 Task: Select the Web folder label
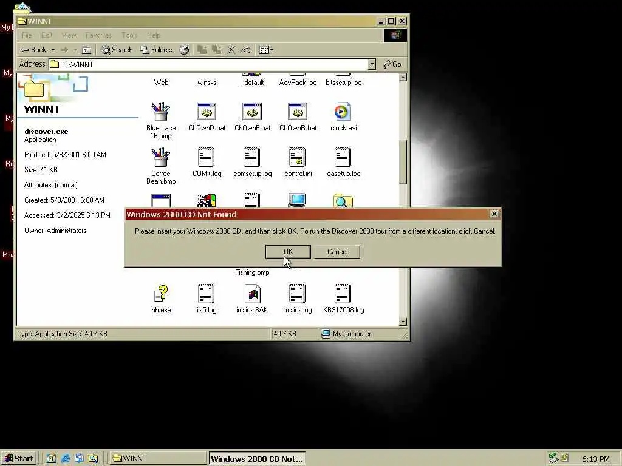161,83
